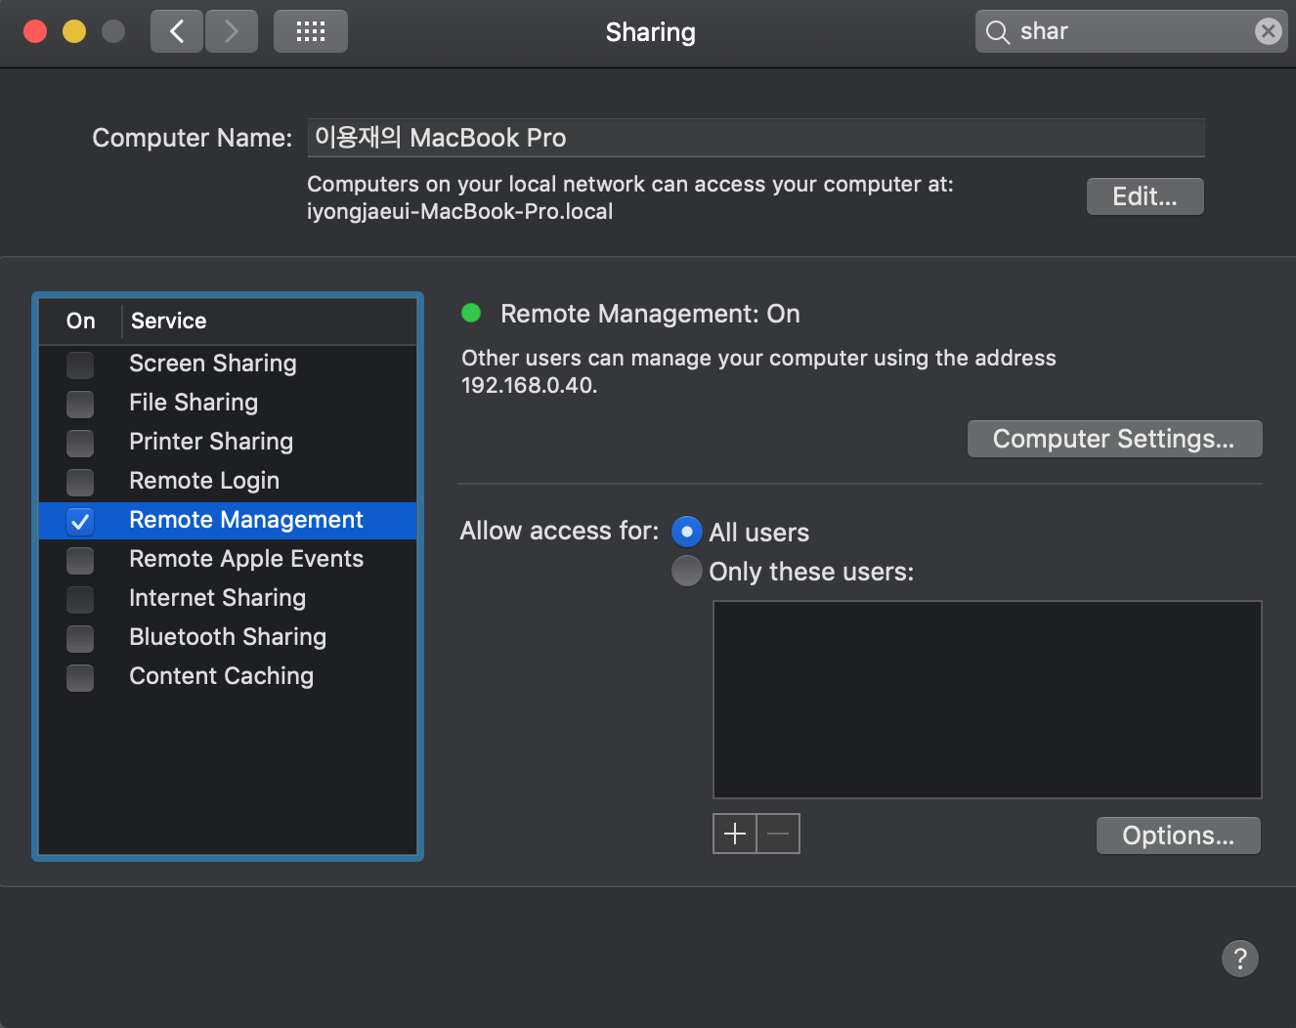Click inside the allowed users list box
Viewport: 1296px width, 1028px height.
point(987,700)
